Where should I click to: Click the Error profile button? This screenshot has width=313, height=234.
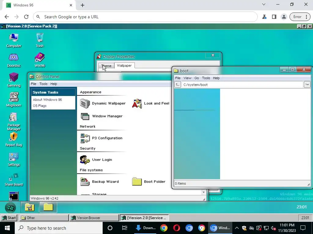tap(300, 17)
